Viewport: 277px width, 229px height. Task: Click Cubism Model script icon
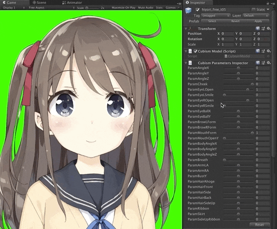point(190,51)
